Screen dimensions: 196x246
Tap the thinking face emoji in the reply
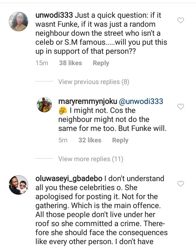tap(62, 111)
